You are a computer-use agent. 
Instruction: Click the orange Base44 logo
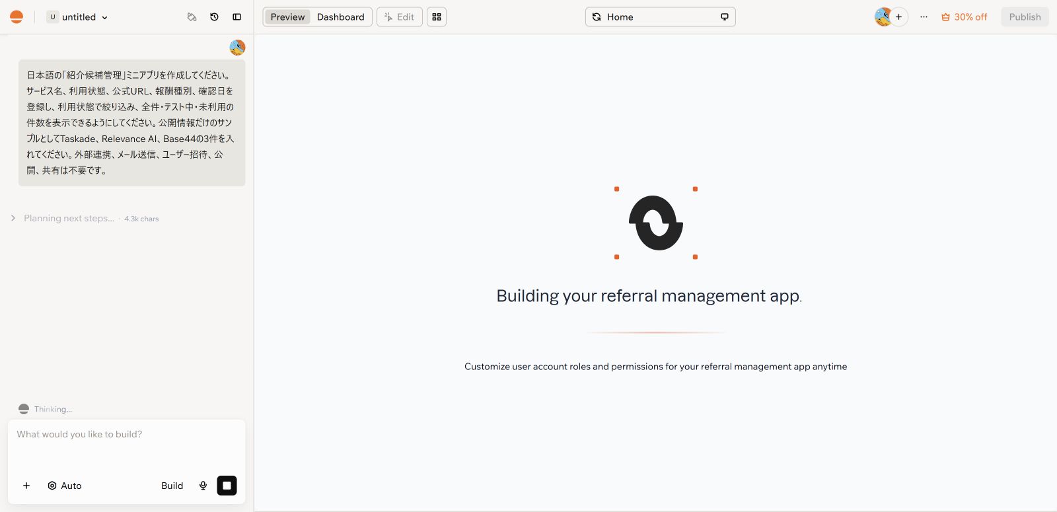click(17, 17)
